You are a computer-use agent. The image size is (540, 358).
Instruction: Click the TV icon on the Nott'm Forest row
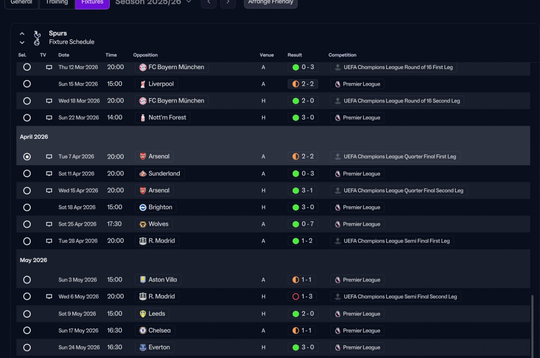49,118
